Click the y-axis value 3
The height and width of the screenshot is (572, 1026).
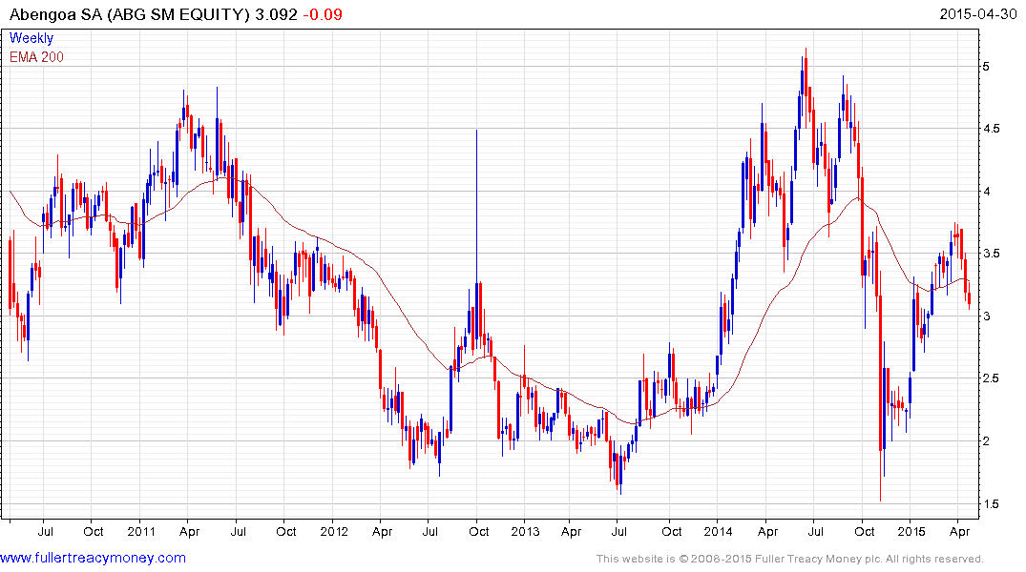[x=986, y=316]
